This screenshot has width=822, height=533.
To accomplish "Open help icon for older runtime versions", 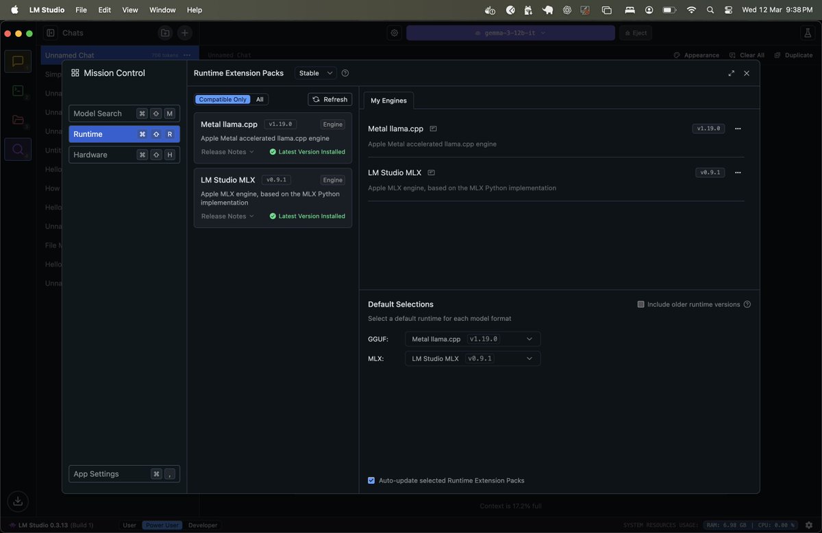I will pos(747,304).
